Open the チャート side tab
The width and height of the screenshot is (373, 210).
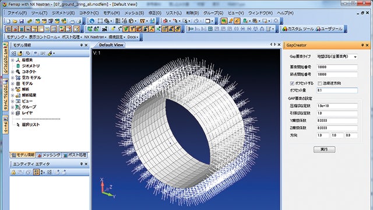click(5, 125)
